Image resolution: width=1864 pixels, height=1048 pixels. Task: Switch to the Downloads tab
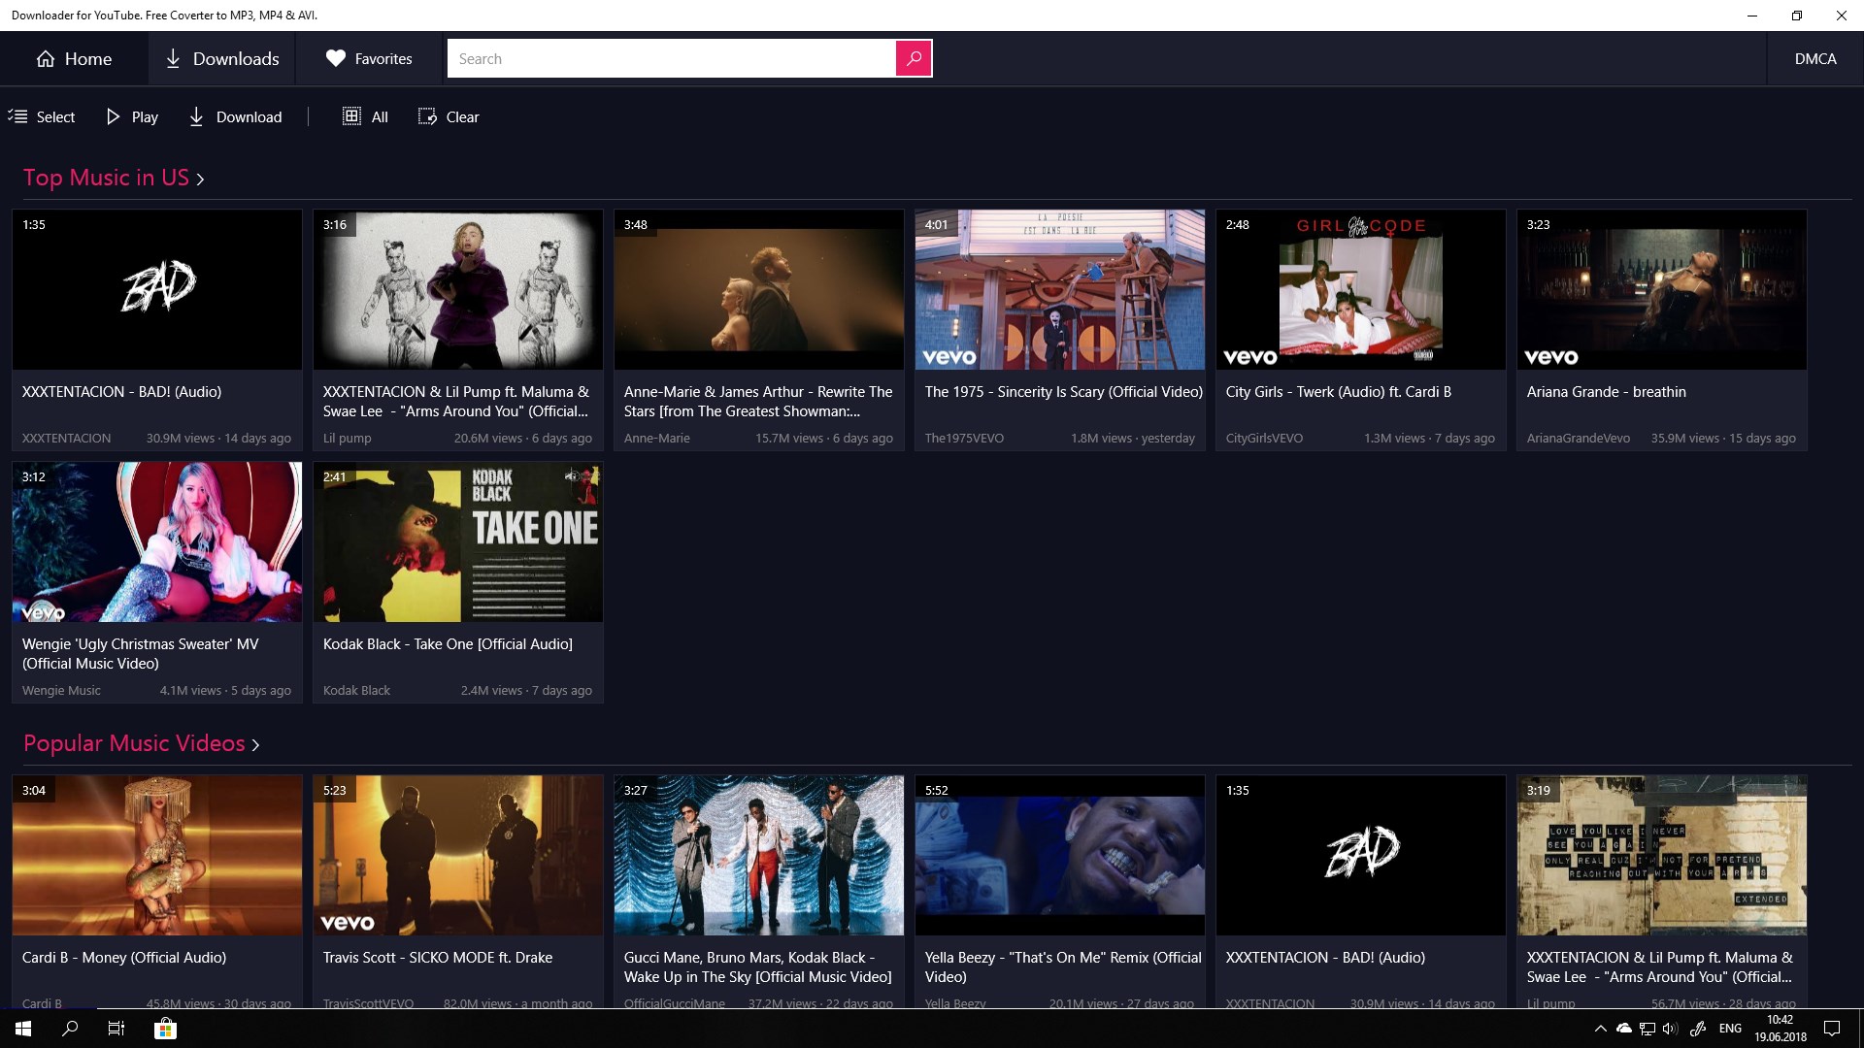click(222, 58)
